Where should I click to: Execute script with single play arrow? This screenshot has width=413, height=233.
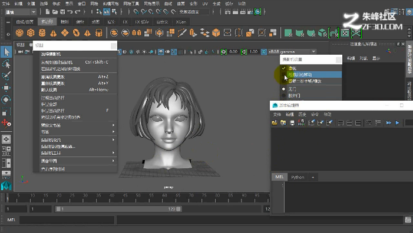(398, 122)
